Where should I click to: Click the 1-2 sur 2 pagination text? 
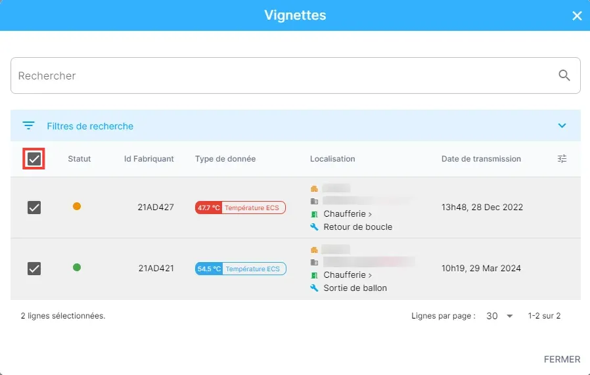[x=544, y=316]
